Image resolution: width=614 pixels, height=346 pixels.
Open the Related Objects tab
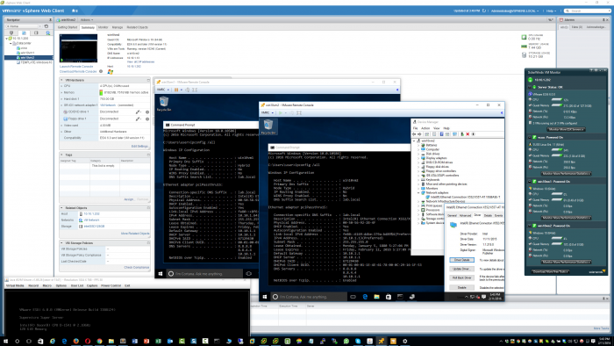coord(137,27)
